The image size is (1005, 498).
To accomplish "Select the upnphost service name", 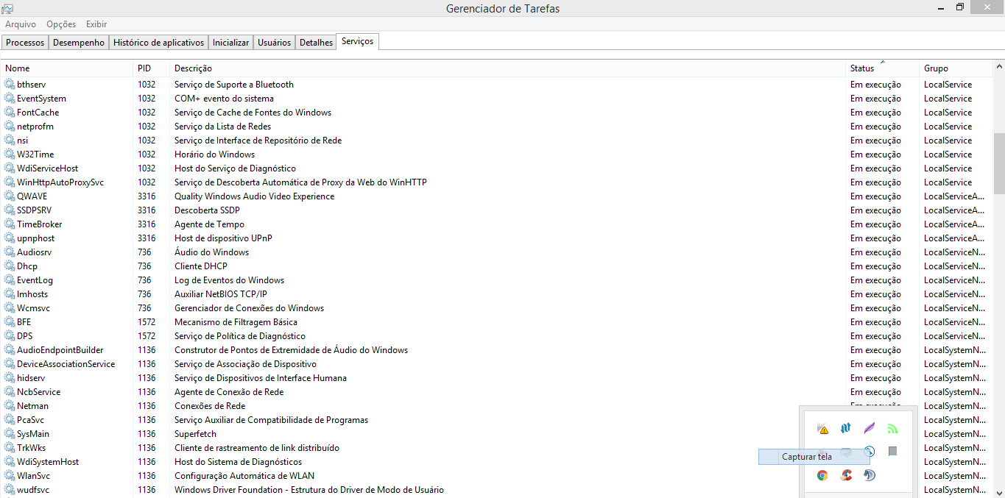I will (35, 238).
